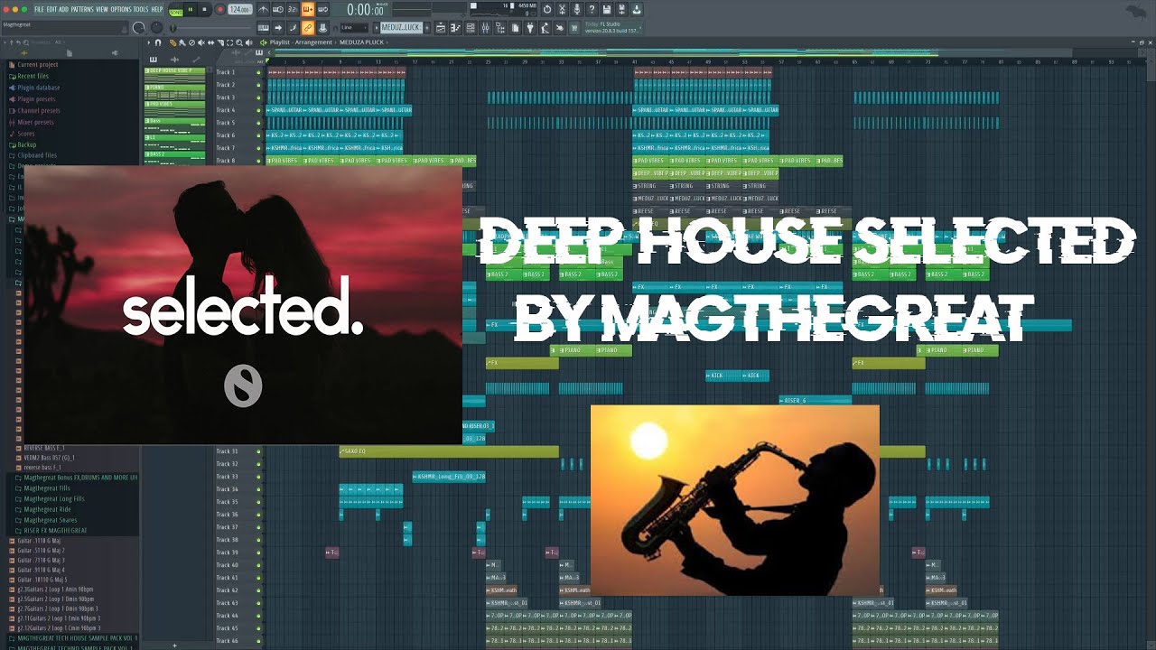Image resolution: width=1156 pixels, height=650 pixels.
Task: Open the EDIT menu
Action: tap(51, 9)
